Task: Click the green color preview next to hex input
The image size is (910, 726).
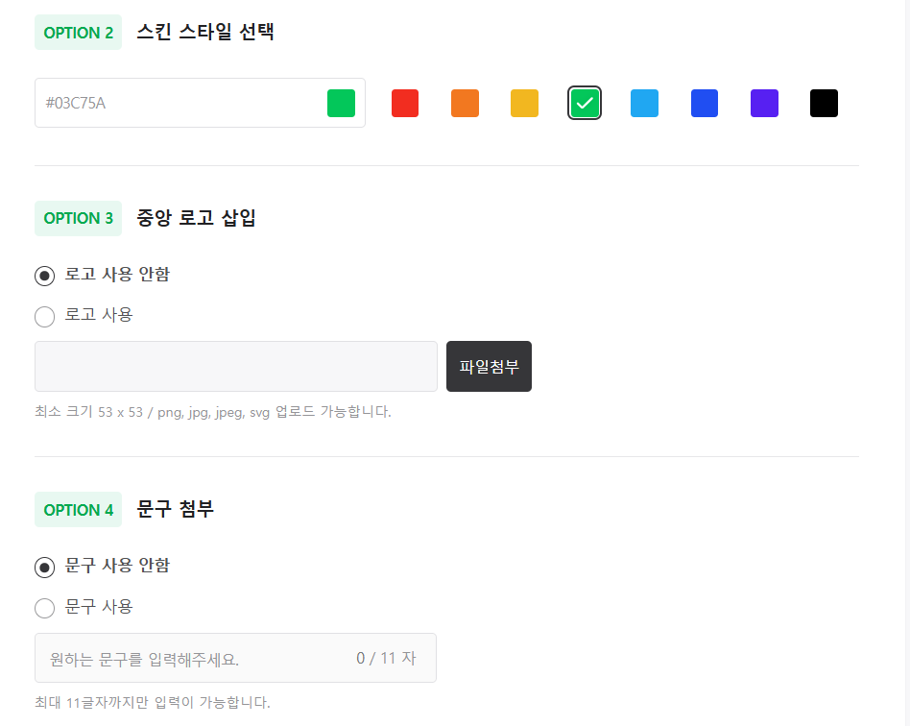Action: tap(341, 103)
